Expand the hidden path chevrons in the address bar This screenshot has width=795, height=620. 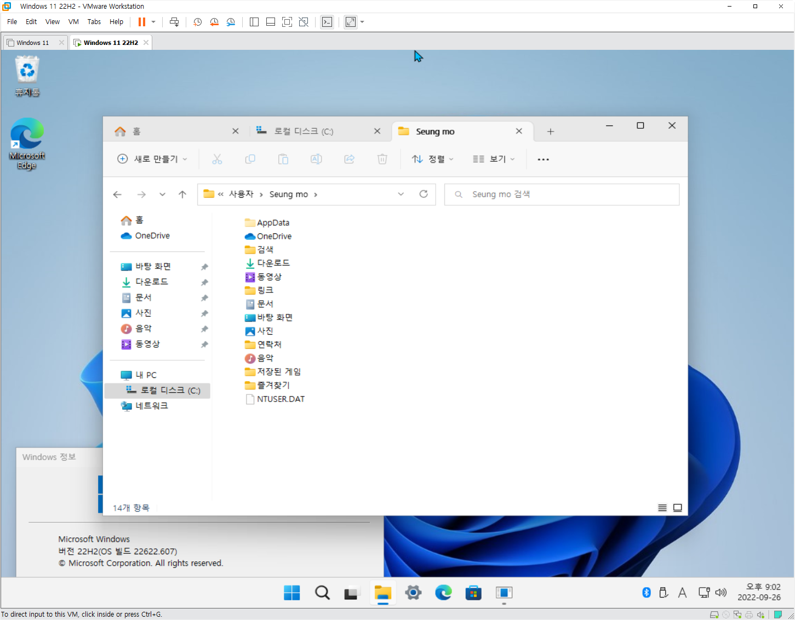click(221, 194)
